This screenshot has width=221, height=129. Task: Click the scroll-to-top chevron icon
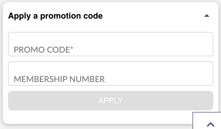coord(211,124)
